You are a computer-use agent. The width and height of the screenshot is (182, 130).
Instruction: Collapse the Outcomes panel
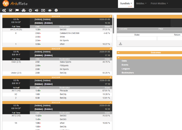pos(118,53)
